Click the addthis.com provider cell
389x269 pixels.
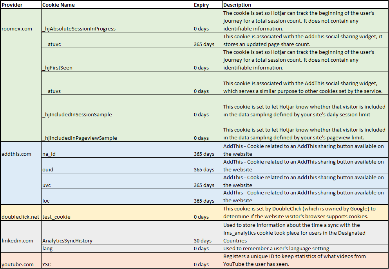point(21,173)
